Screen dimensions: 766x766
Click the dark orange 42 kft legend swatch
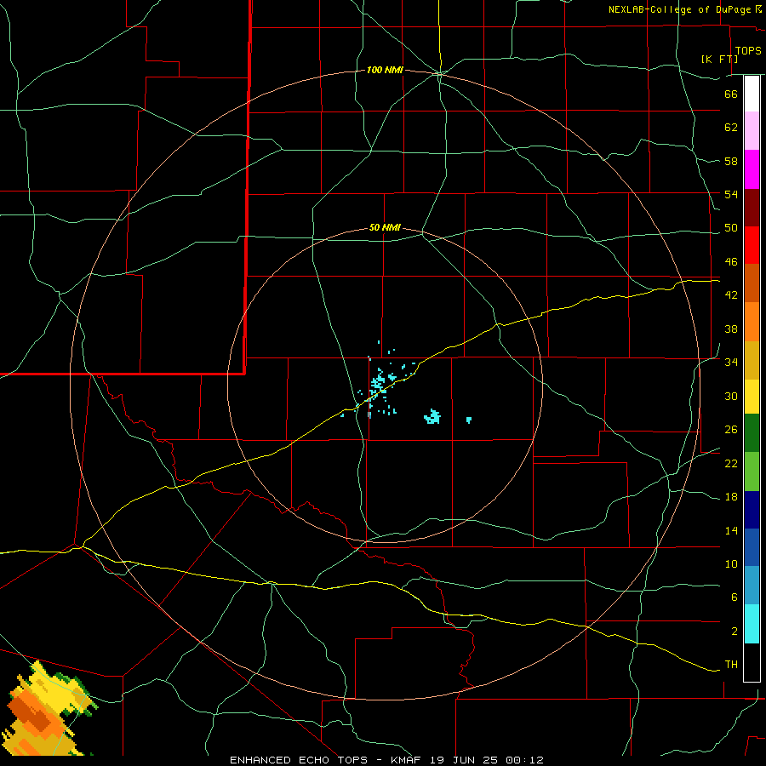point(752,283)
